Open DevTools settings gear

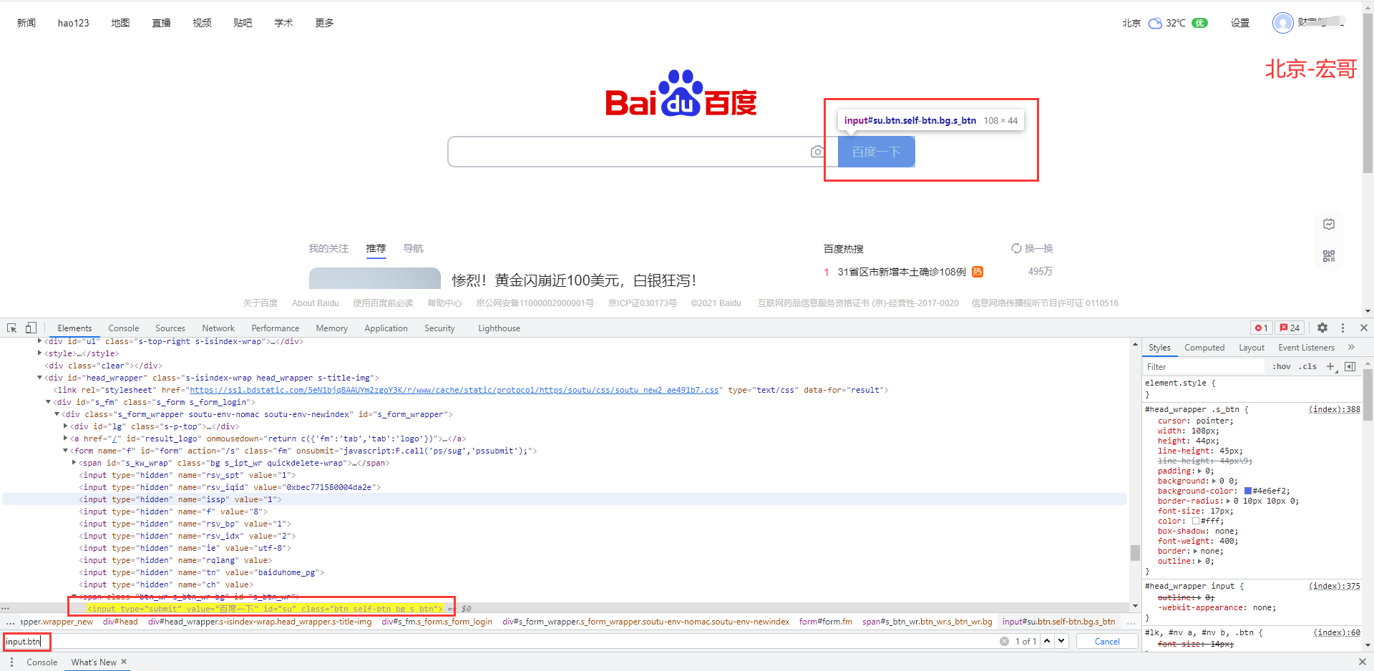point(1322,328)
